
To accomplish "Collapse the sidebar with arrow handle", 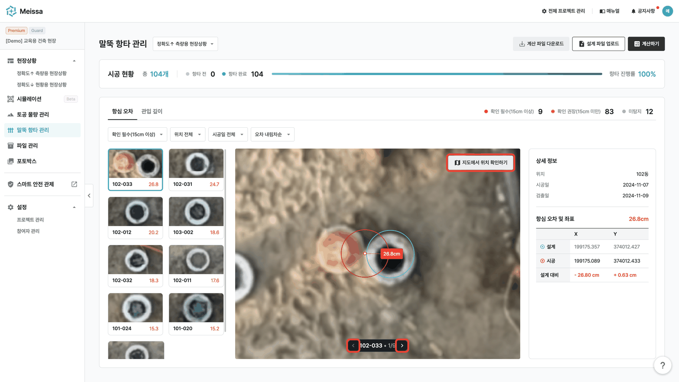I will pyautogui.click(x=89, y=196).
